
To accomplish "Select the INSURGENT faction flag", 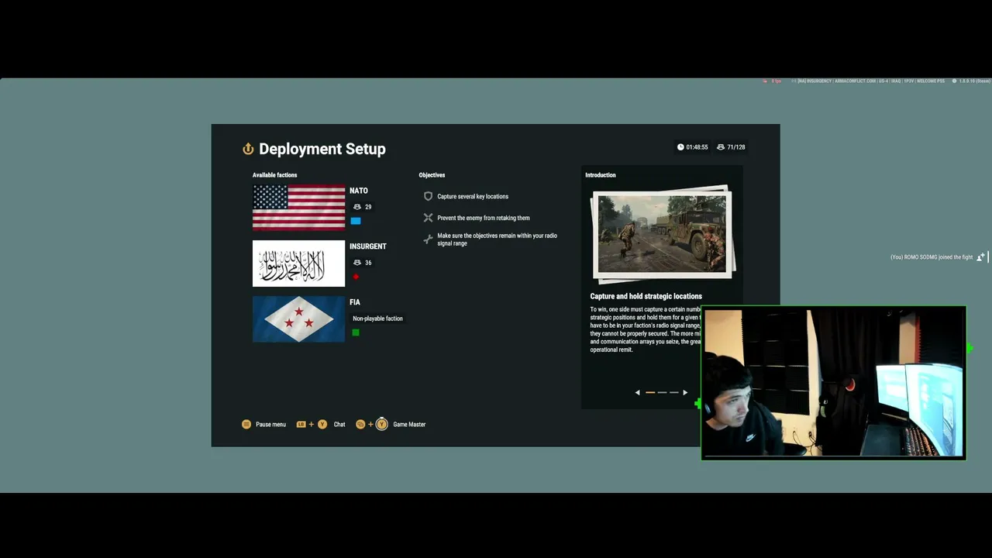I will 298,263.
